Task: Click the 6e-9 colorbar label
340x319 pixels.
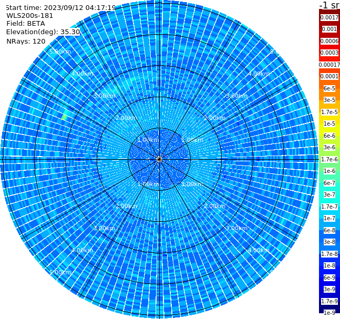Action: pyautogui.click(x=329, y=277)
